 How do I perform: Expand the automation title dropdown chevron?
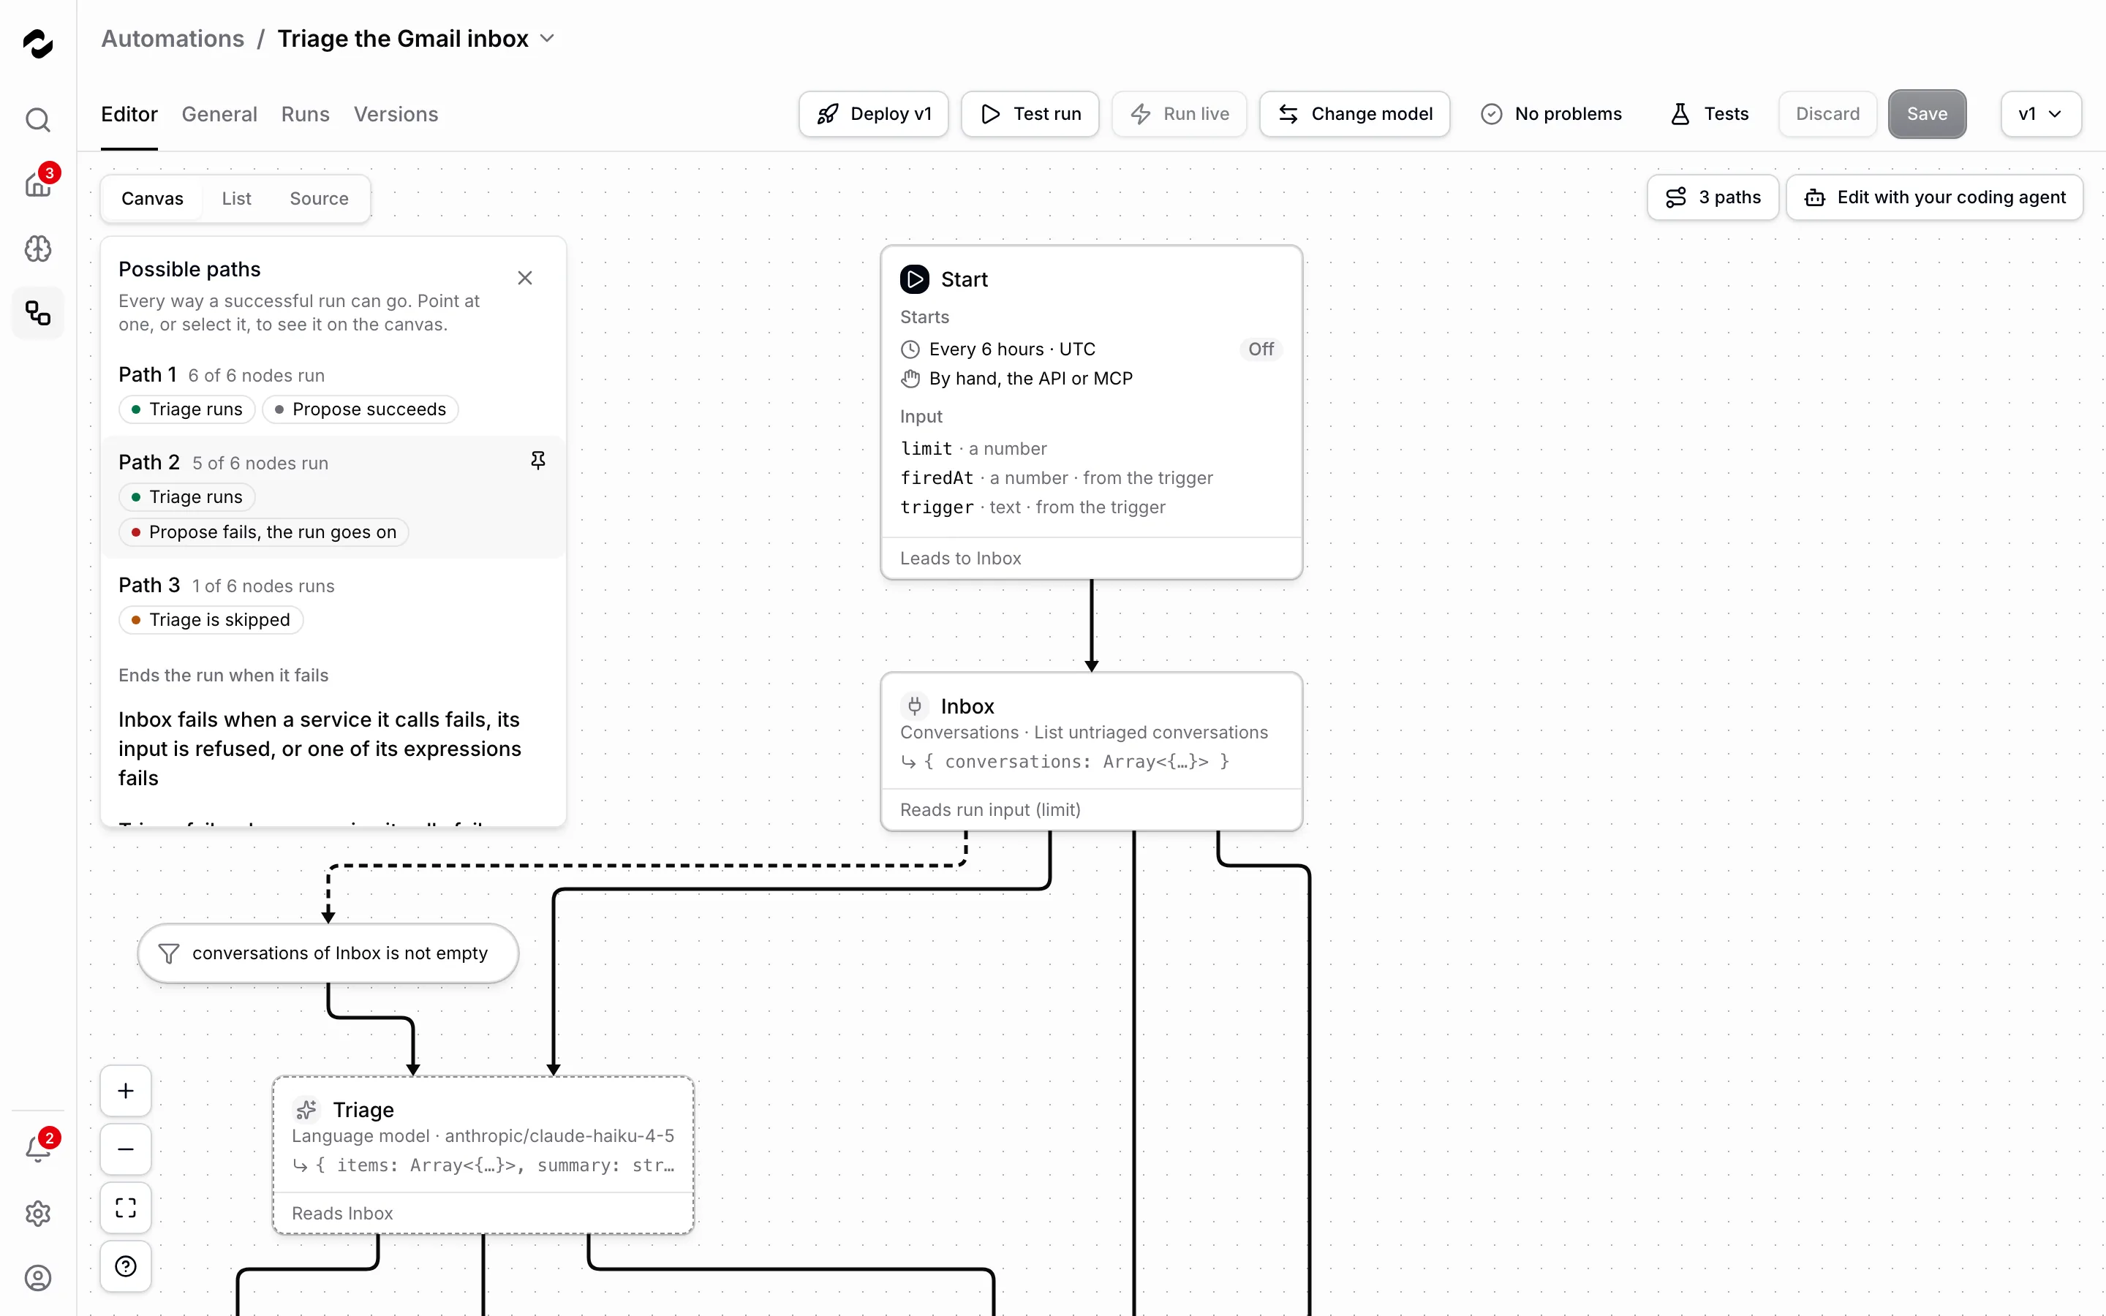[548, 38]
